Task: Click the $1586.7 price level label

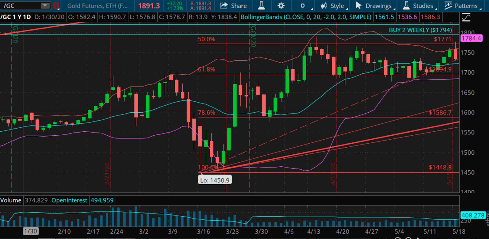Action: (x=440, y=112)
